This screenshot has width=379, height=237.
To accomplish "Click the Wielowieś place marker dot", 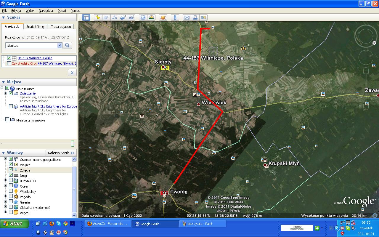I will [x=199, y=104].
